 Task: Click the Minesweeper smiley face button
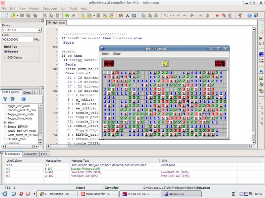coord(165,64)
